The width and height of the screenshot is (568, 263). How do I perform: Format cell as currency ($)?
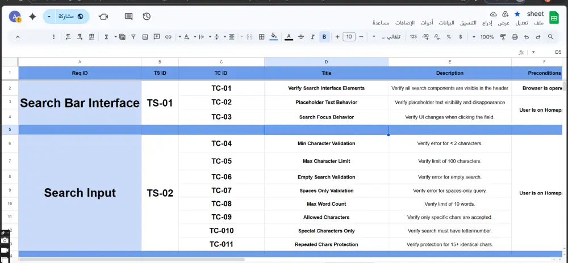tap(461, 37)
